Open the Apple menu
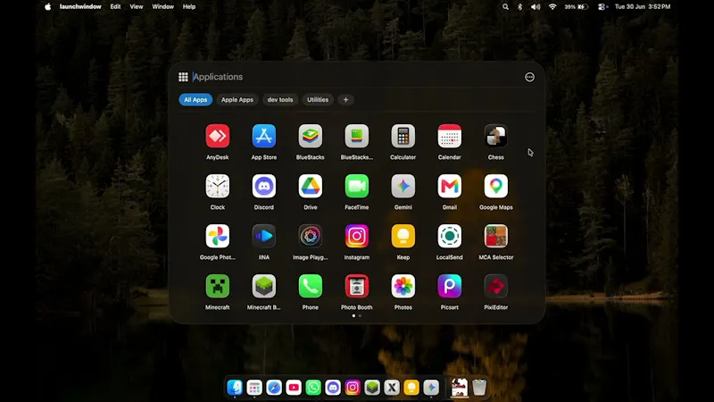Image resolution: width=714 pixels, height=402 pixels. coord(48,6)
